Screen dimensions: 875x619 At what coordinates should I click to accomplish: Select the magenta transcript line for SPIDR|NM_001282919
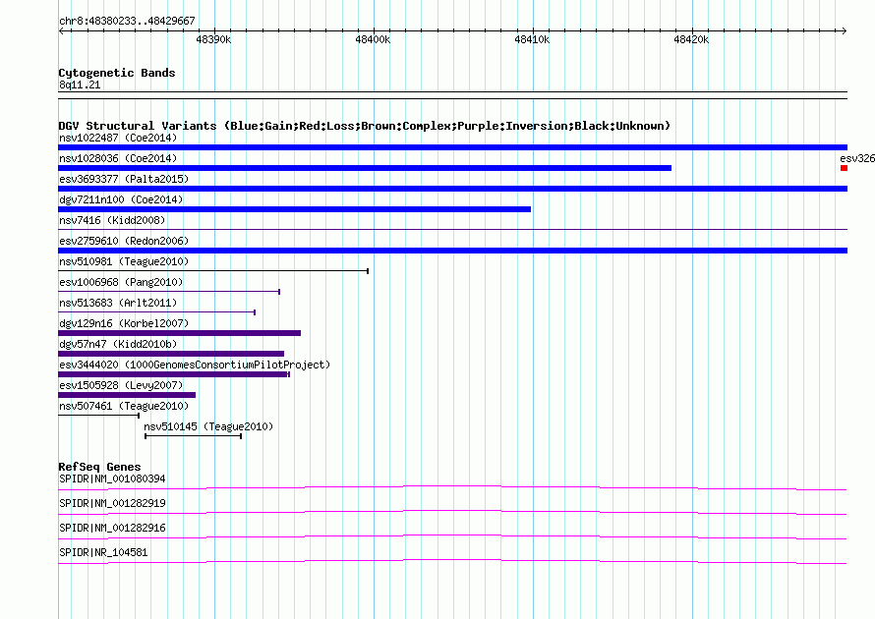point(452,513)
